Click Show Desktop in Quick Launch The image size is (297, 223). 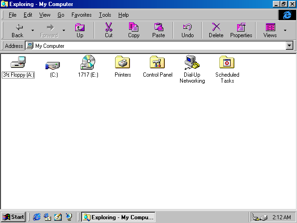[x=58, y=217]
